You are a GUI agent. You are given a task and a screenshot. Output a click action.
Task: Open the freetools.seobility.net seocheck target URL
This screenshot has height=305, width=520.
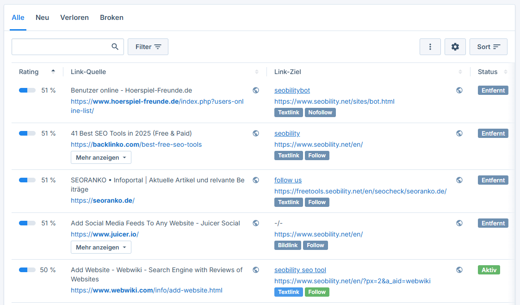(x=360, y=191)
